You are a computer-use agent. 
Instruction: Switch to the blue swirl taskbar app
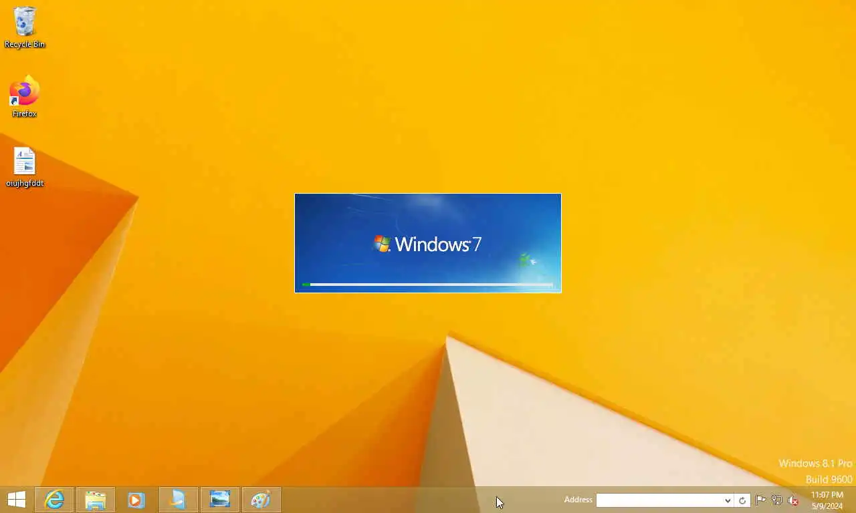pos(179,500)
